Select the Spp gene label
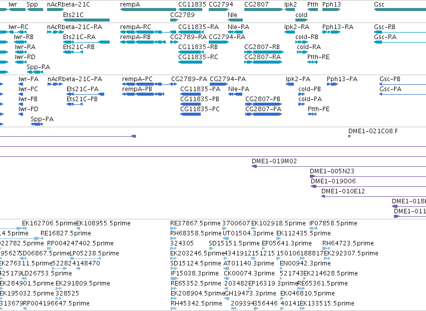This screenshot has width=426, height=311. (32, 5)
